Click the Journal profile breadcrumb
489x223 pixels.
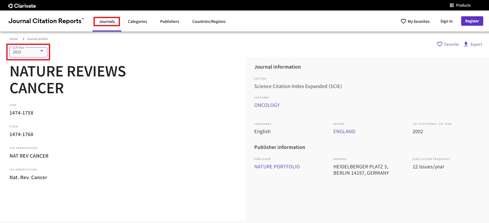[x=37, y=39]
